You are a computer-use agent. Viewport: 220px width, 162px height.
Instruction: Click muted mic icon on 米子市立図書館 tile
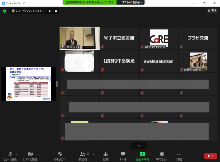(102, 47)
